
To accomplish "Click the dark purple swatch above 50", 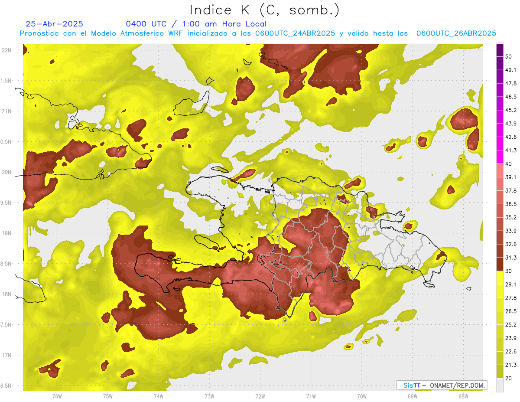I will (500, 50).
